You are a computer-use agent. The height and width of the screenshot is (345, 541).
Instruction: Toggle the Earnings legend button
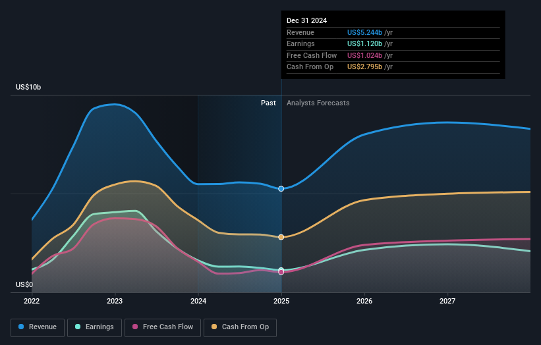point(94,327)
